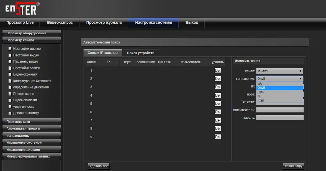The height and width of the screenshot is (171, 326).
Task: Delete channel 6 with Del button
Action: (x=218, y=112)
